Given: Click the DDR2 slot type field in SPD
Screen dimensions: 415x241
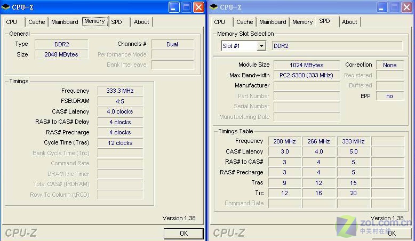Looking at the screenshot, I should 337,46.
